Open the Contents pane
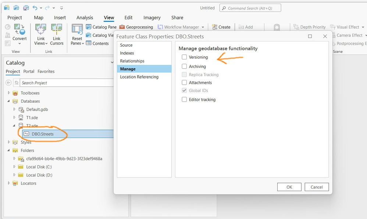The width and height of the screenshot is (367, 219). [97, 43]
